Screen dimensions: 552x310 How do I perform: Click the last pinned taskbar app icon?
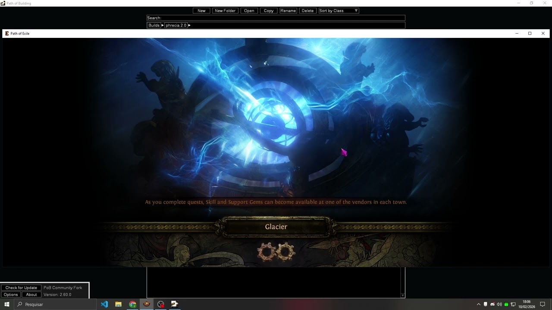click(x=175, y=304)
